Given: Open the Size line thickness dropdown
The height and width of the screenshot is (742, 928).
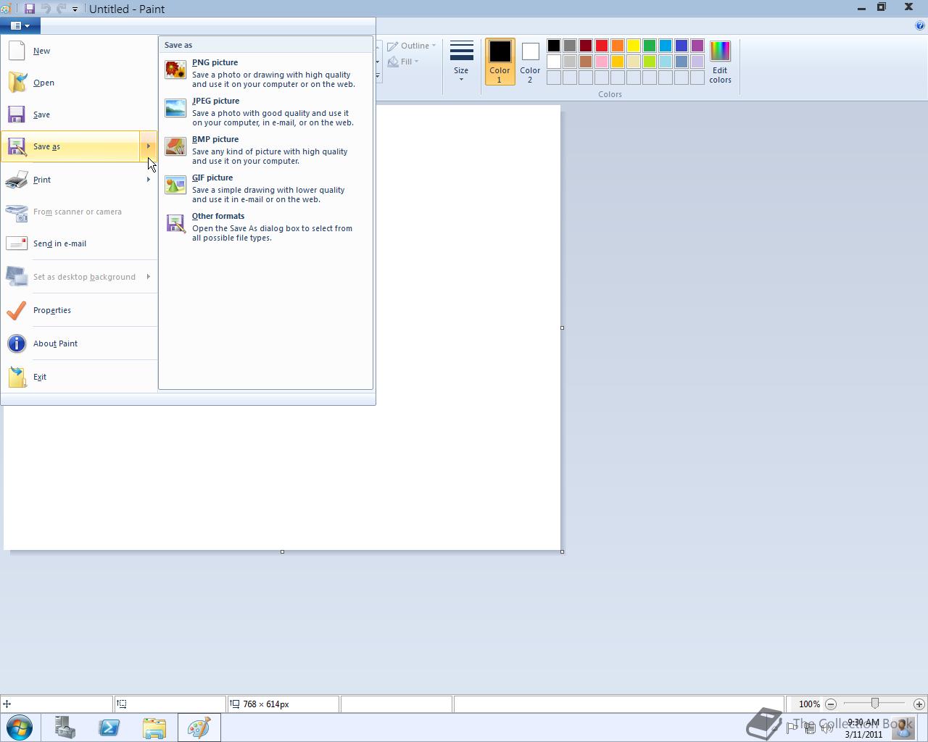Looking at the screenshot, I should pos(461,62).
